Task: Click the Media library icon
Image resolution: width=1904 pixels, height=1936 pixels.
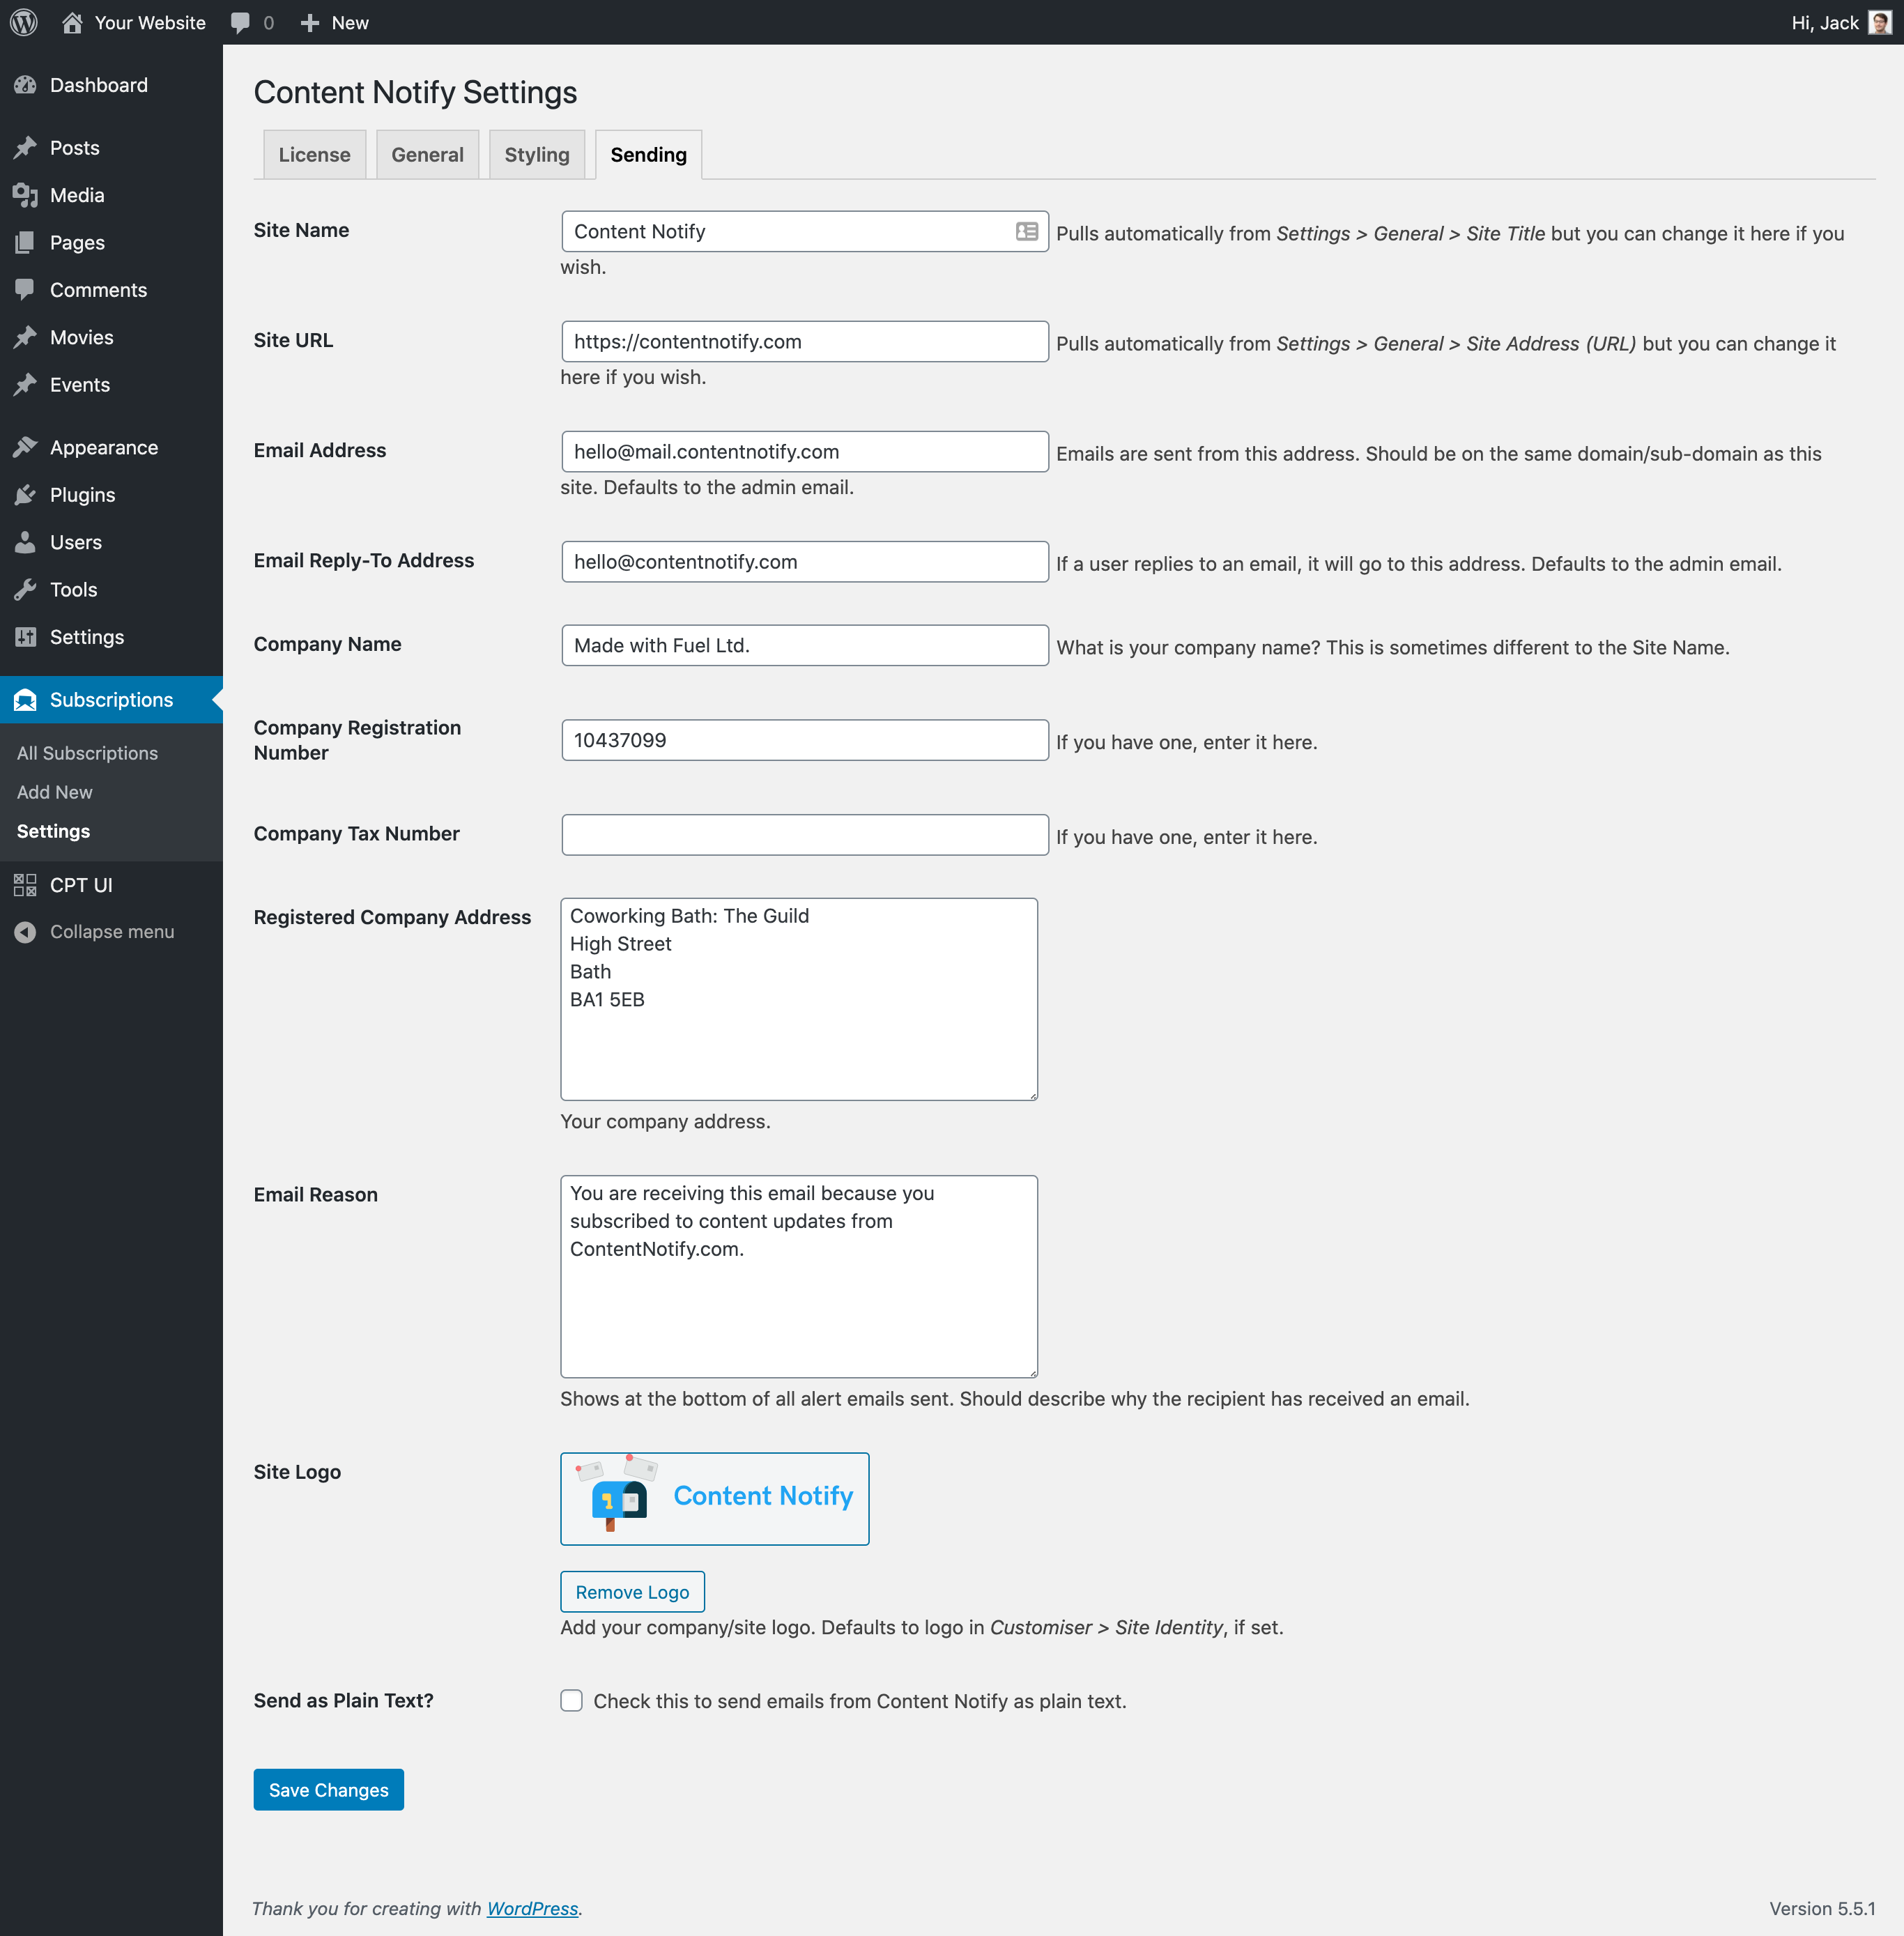Action: 26,195
